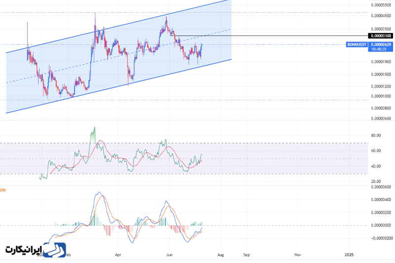395x263 pixels.
Task: Click the 0.00005500 price axis label
Action: tap(381, 5)
